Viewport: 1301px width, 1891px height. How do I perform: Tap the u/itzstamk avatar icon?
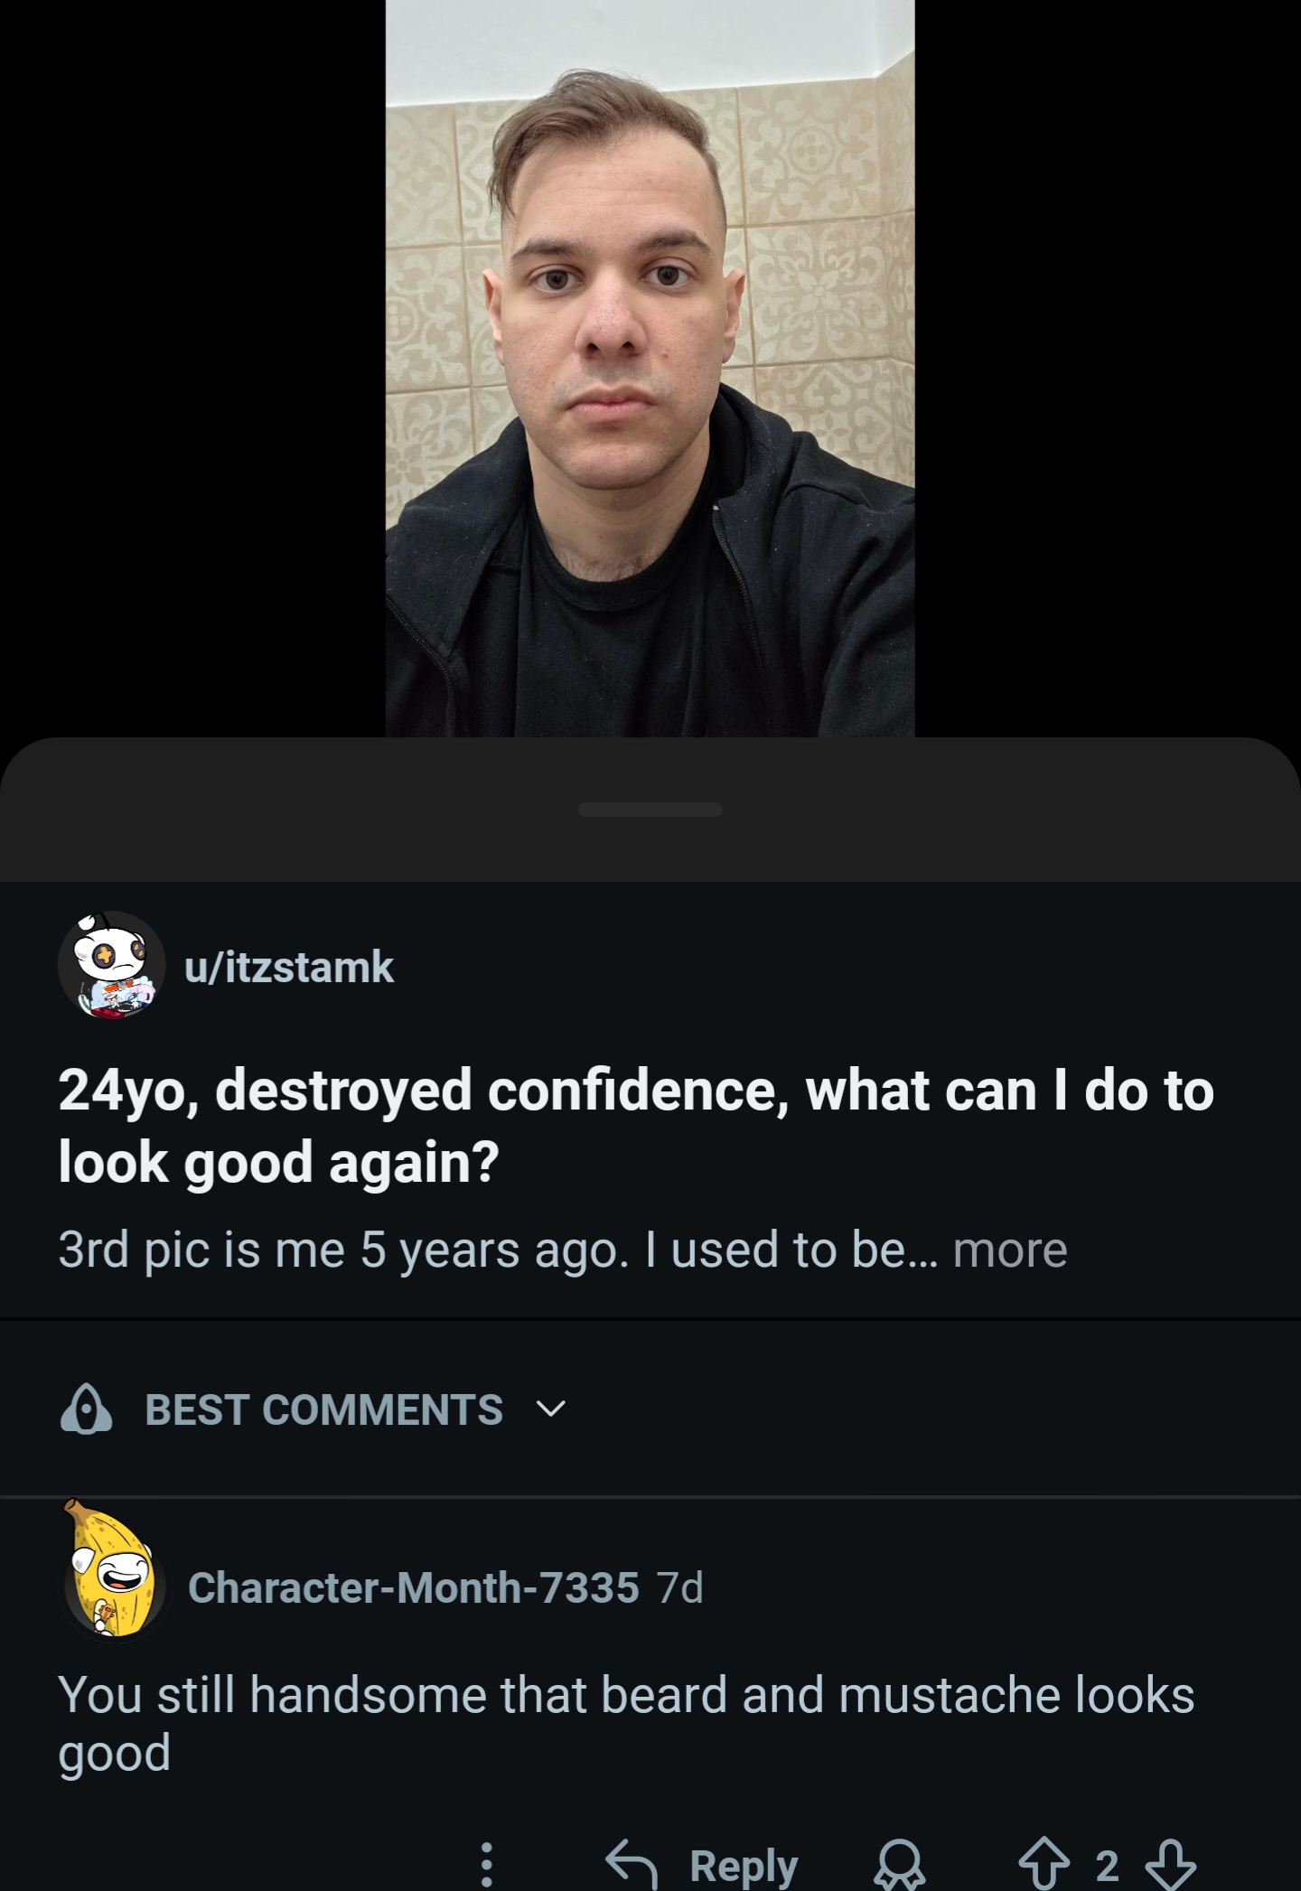click(112, 965)
